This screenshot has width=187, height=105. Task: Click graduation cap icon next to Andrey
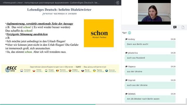pos(127,39)
